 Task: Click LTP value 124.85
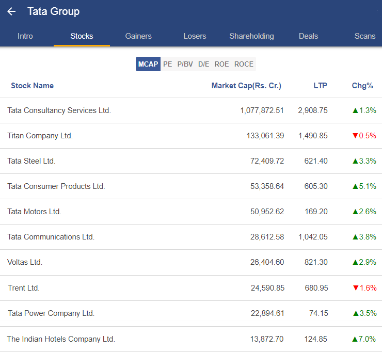click(316, 339)
